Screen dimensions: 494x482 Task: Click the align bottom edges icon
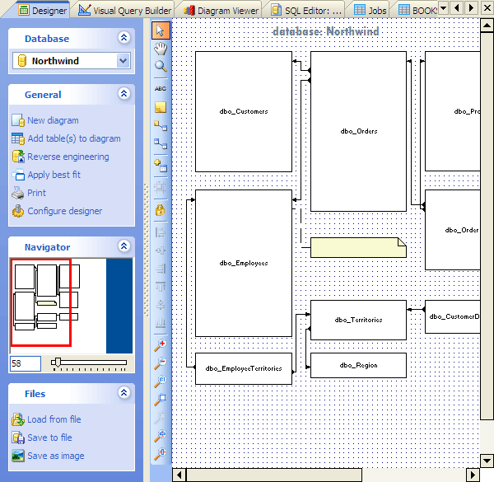[161, 323]
